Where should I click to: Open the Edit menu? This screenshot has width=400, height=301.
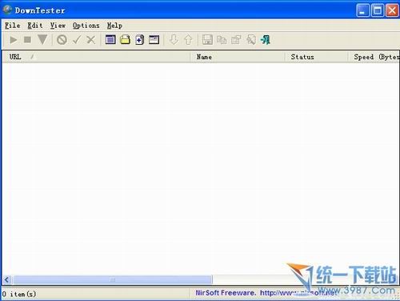35,26
